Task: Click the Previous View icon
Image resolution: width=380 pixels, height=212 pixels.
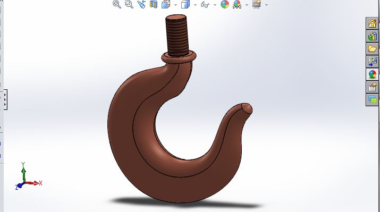Action: (141, 4)
